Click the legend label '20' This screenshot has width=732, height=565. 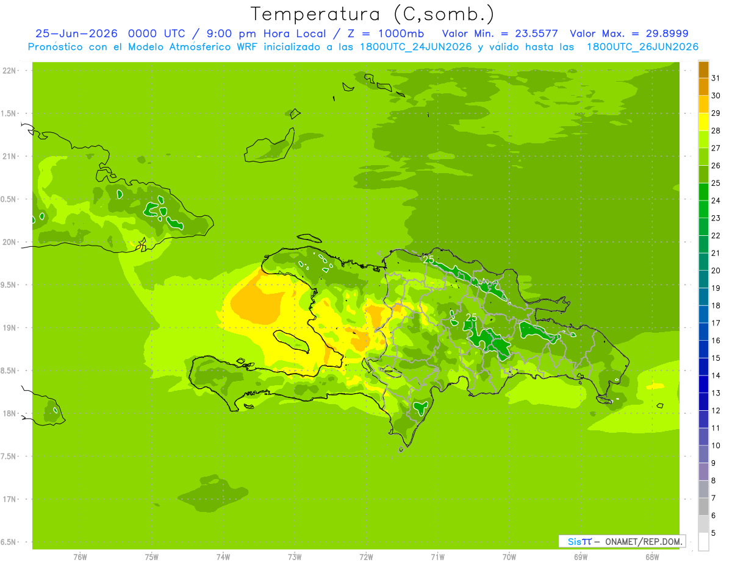(716, 271)
